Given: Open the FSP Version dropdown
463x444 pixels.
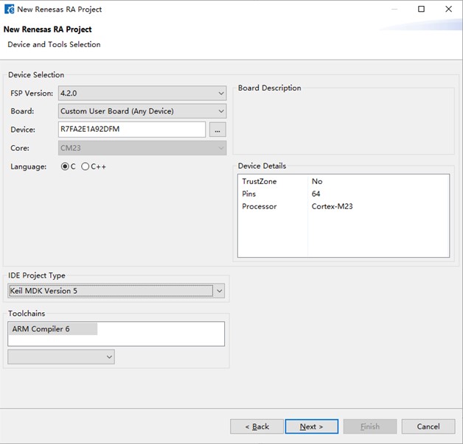Looking at the screenshot, I should [x=142, y=93].
